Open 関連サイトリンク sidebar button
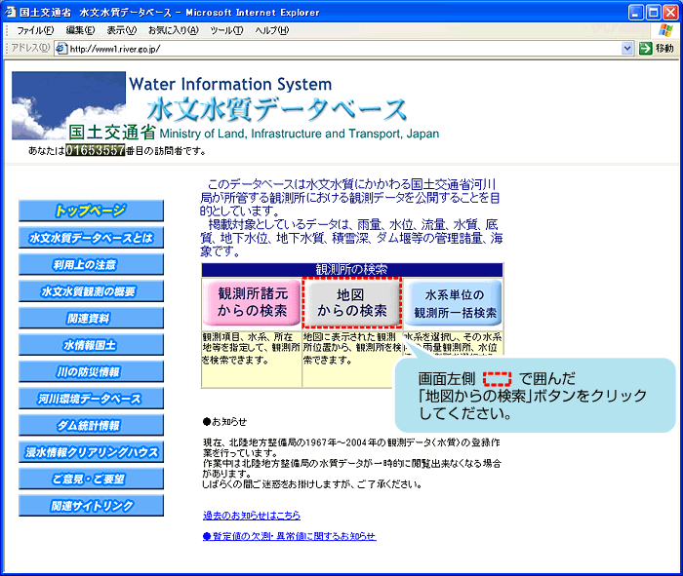 [92, 506]
